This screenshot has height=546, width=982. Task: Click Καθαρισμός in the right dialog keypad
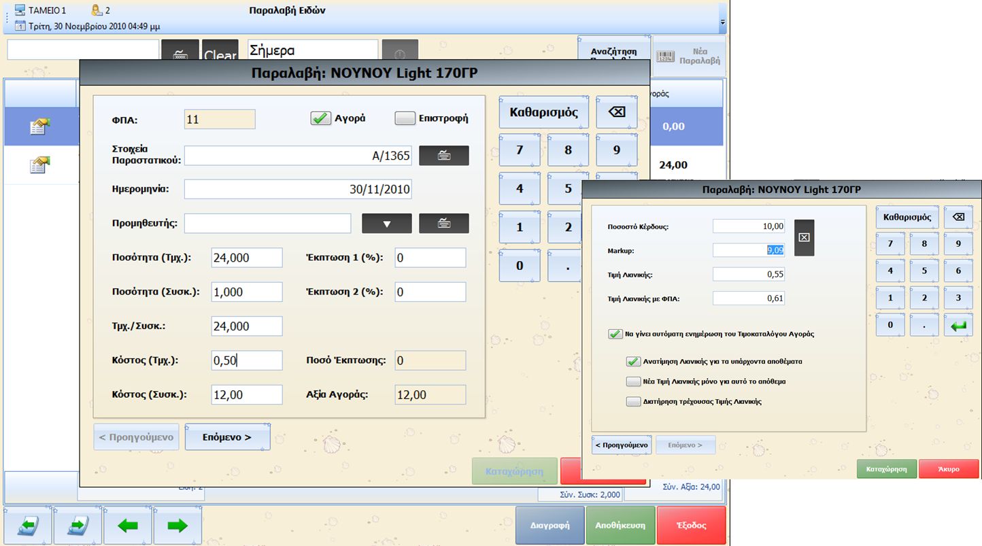907,218
